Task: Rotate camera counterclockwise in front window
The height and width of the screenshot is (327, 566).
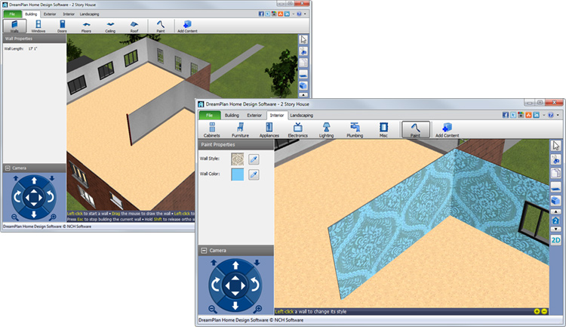Action: [255, 285]
